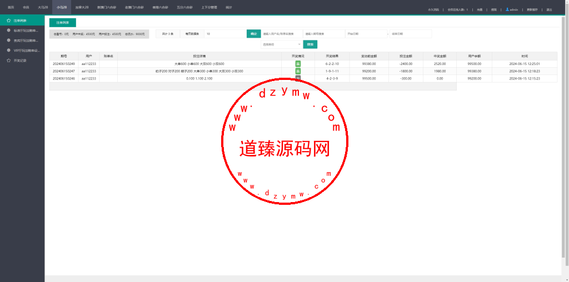The height and width of the screenshot is (282, 569).
Task: Click the 投注详情 column header
Action: pos(199,56)
